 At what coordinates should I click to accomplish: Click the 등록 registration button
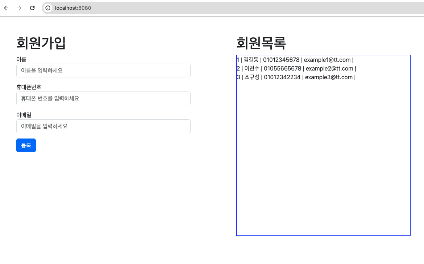coord(26,145)
